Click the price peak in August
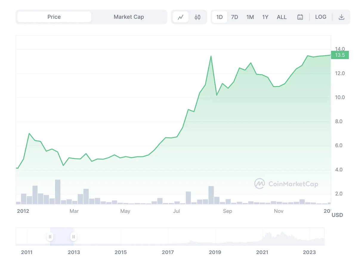 point(211,56)
